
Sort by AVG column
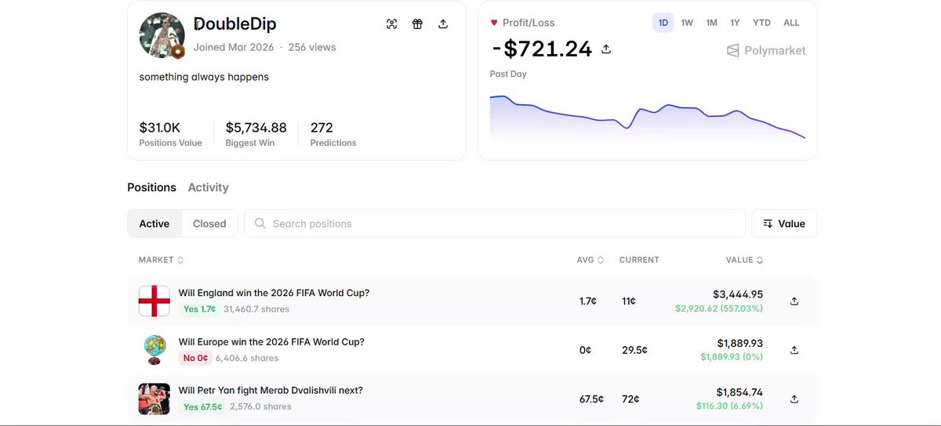tap(590, 260)
